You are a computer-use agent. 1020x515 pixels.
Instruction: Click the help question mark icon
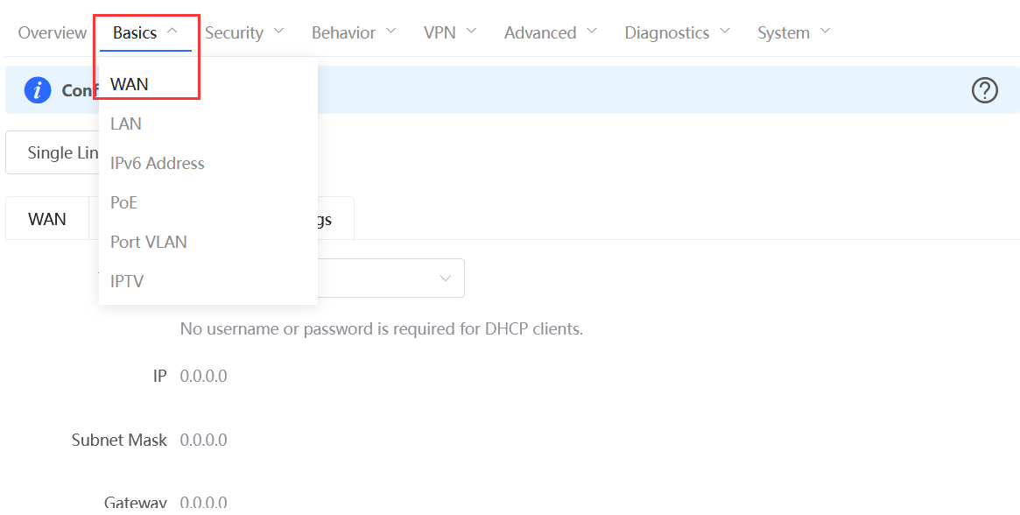tap(985, 90)
